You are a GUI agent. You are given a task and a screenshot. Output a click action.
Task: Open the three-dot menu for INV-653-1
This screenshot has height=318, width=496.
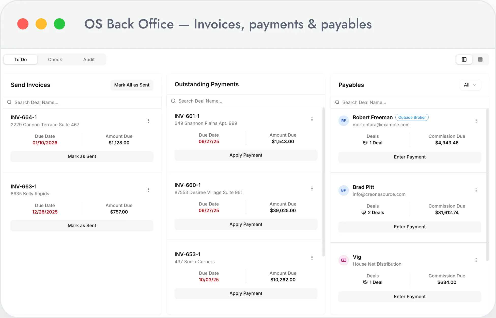coord(312,258)
